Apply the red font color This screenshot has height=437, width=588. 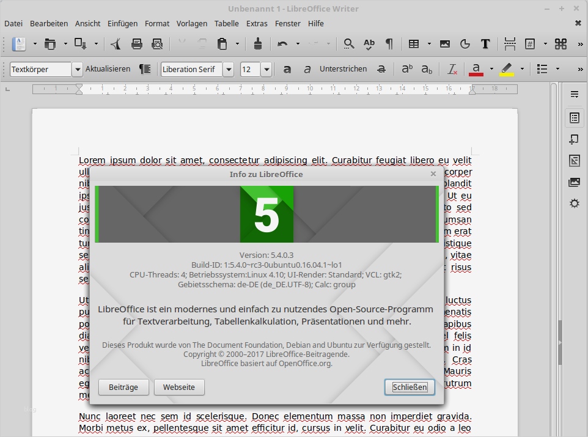[476, 70]
